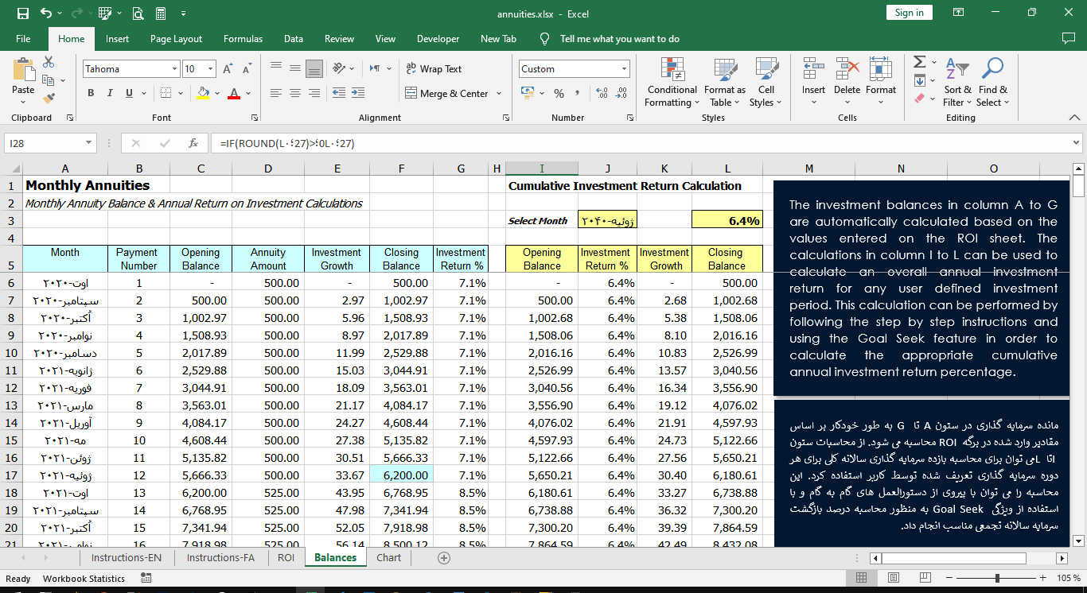Click the Insert Function fx button

click(x=193, y=143)
